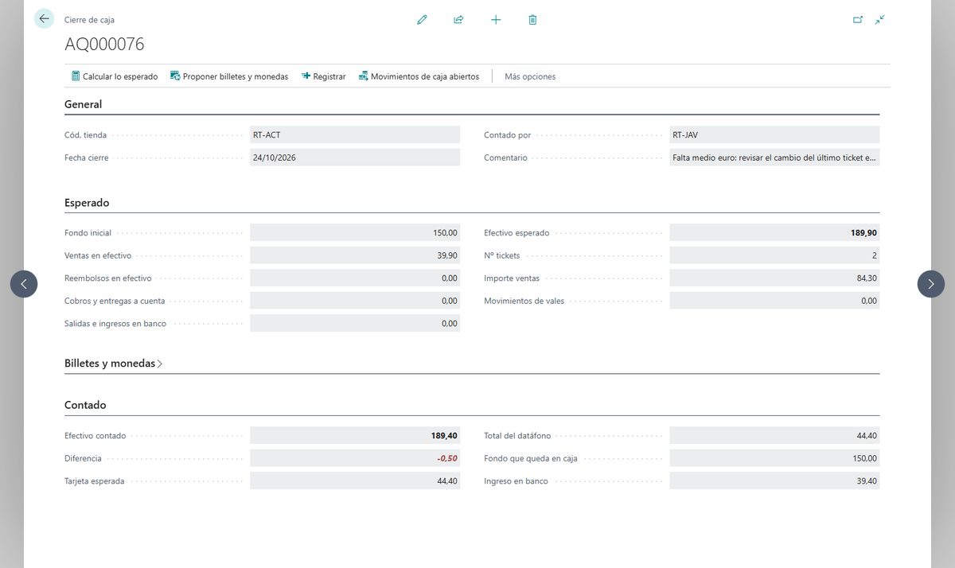Viewport: 955px width, 568px height.
Task: Select Cód. tienda field RT-ACT
Action: point(355,134)
